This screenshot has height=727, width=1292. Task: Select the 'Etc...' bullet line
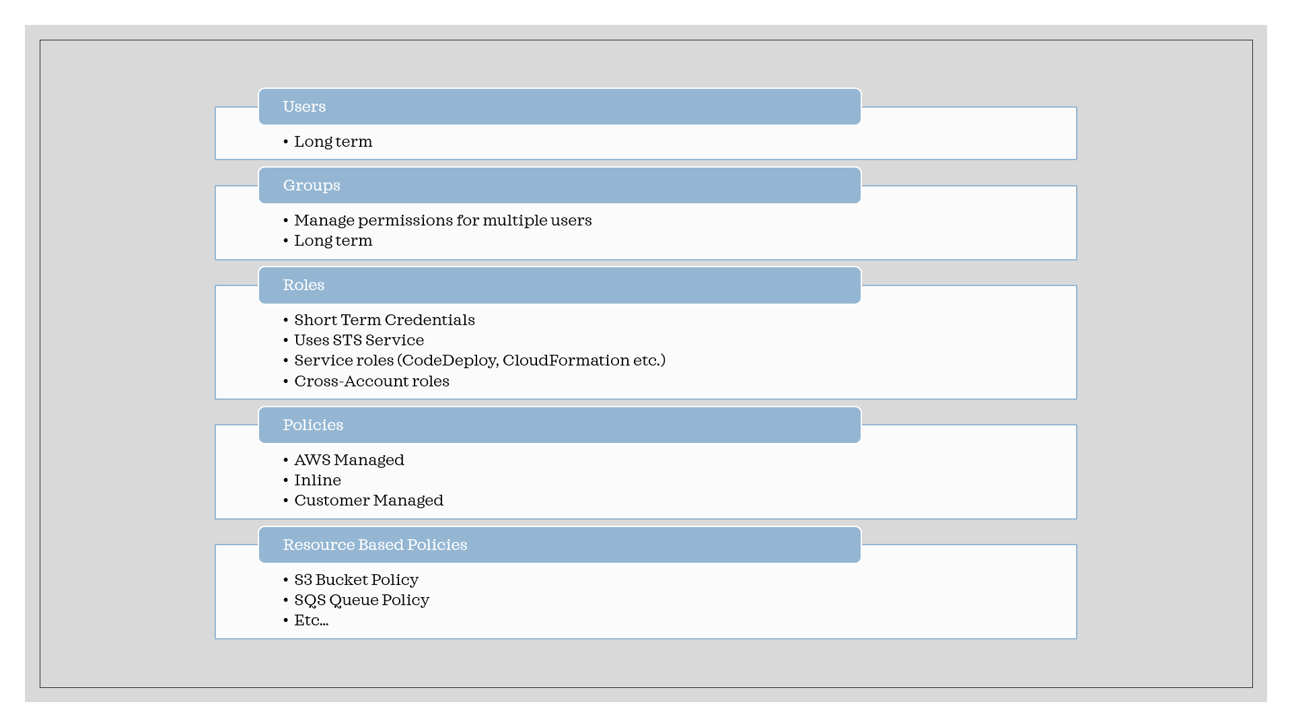[x=311, y=621]
